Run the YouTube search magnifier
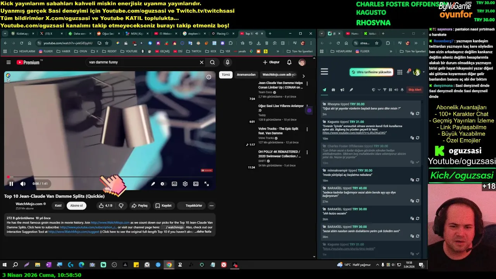Viewport: 496px width, 279px height. pos(212,62)
